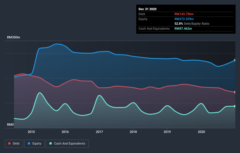The width and height of the screenshot is (240, 153).
Task: Click the red Debt endpoint marker
Action: pos(235,92)
